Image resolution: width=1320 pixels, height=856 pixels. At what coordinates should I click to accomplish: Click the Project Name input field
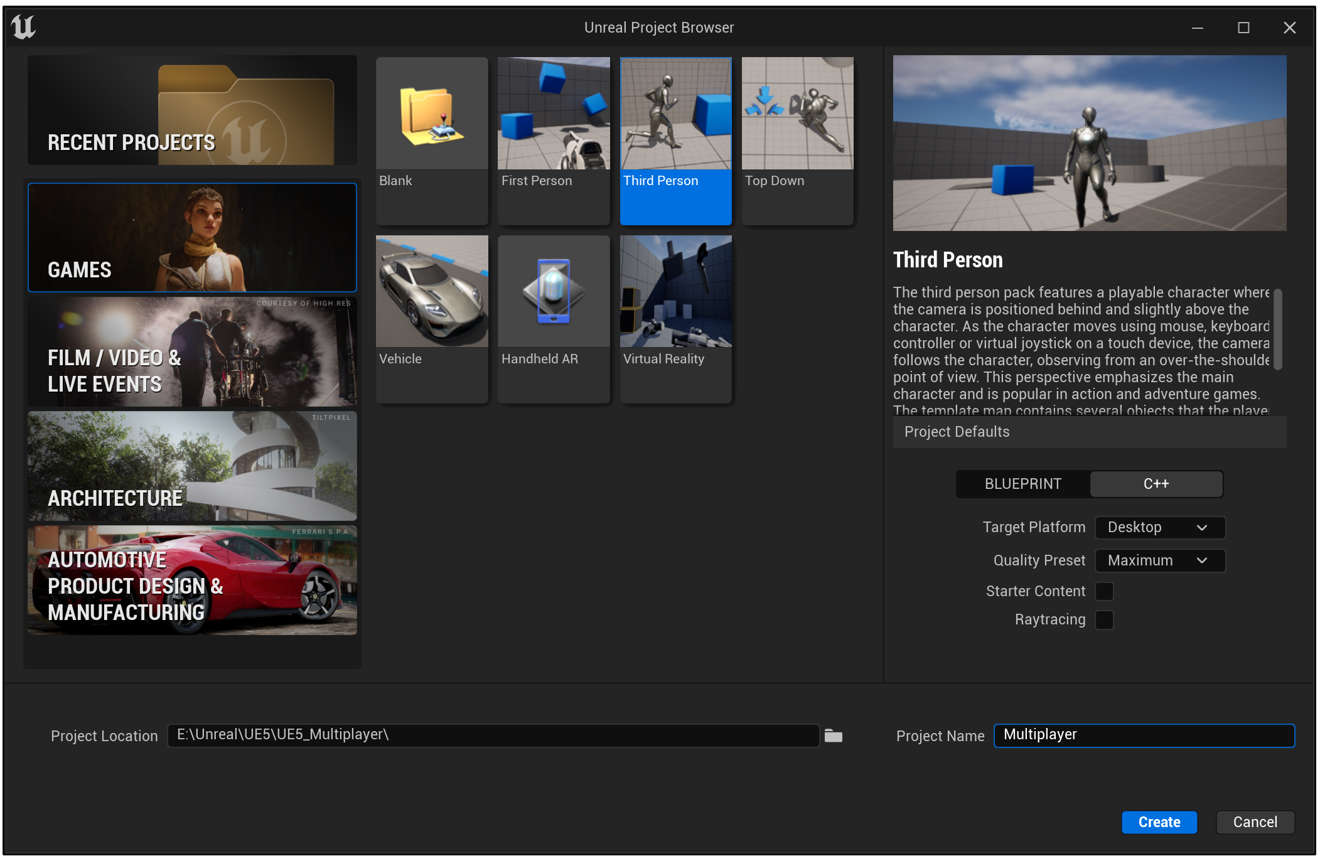[1143, 735]
